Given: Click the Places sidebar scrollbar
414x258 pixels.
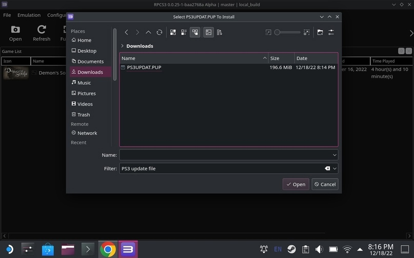Looking at the screenshot, I should click(x=114, y=55).
